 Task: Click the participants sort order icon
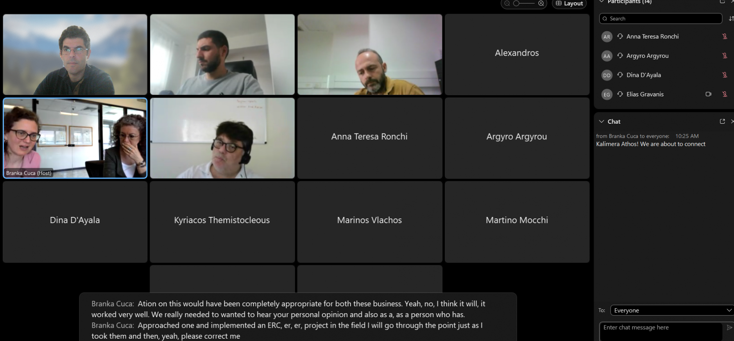coord(731,18)
